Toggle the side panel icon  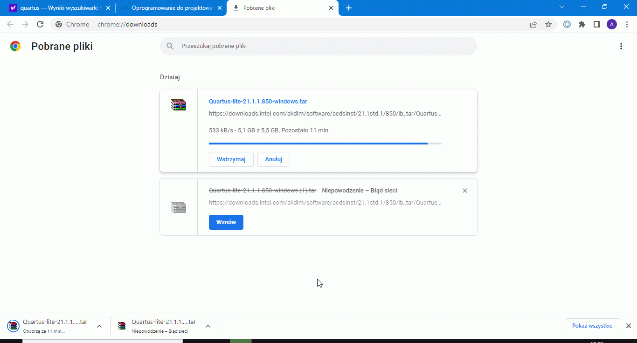point(596,24)
